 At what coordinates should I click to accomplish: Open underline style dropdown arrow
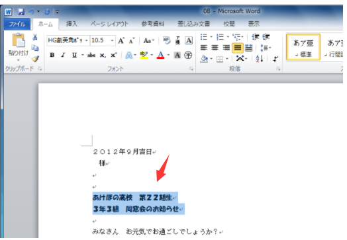click(x=83, y=55)
